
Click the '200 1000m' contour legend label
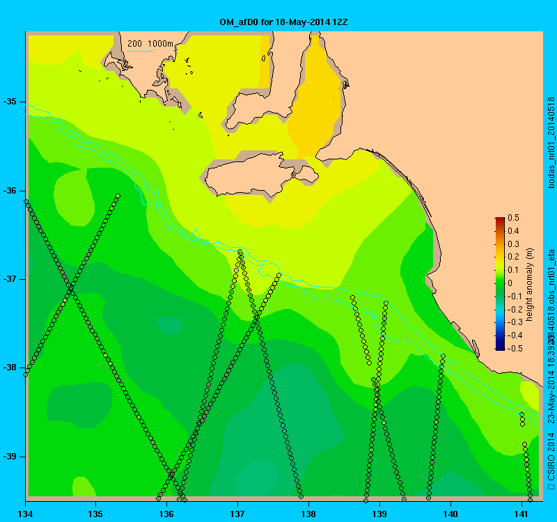click(x=150, y=44)
